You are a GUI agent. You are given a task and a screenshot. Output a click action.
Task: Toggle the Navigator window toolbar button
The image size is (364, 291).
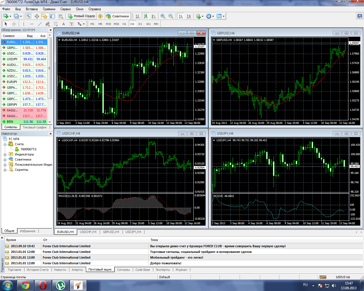[45, 16]
